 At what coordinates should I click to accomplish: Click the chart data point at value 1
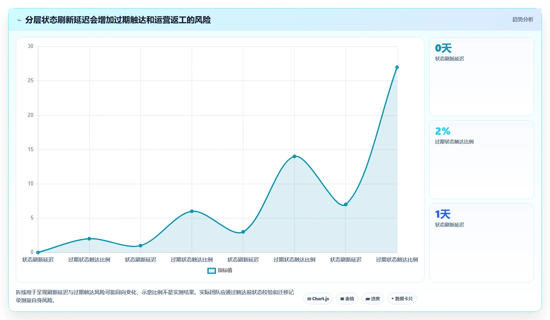point(140,245)
